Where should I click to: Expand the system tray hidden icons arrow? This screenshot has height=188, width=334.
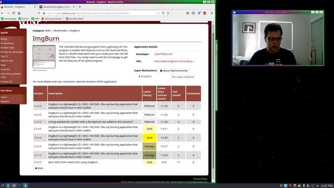pos(317,186)
